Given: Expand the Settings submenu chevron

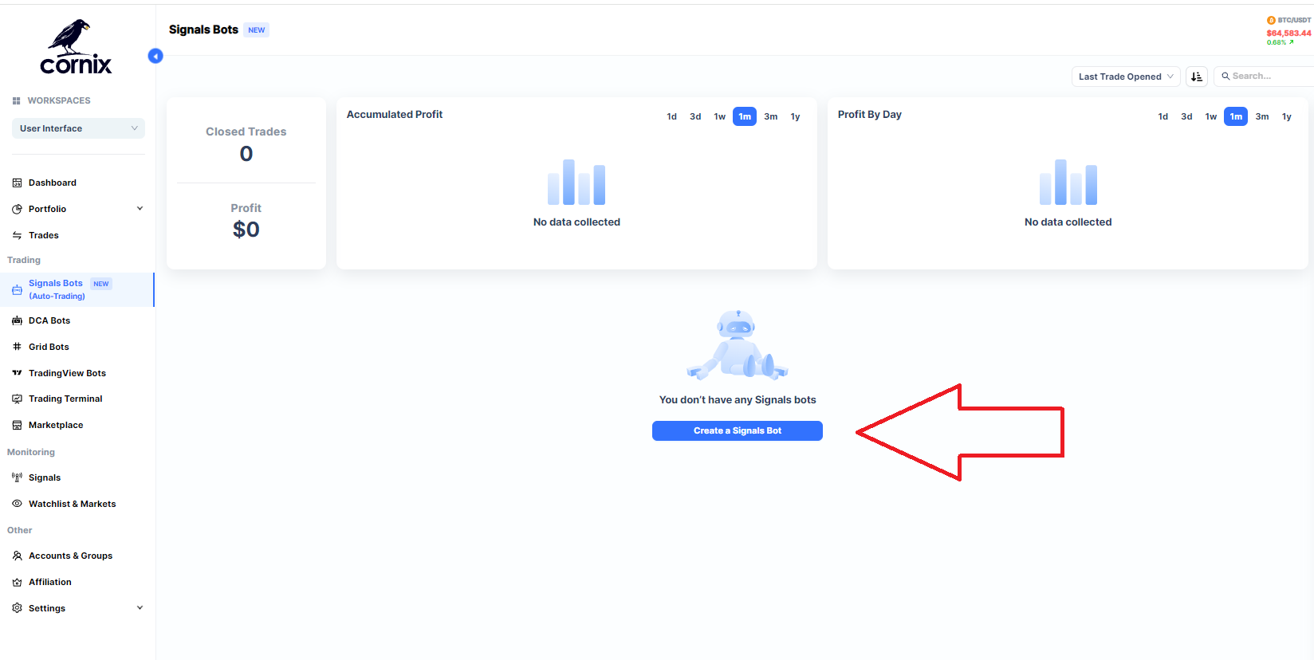Looking at the screenshot, I should point(140,608).
